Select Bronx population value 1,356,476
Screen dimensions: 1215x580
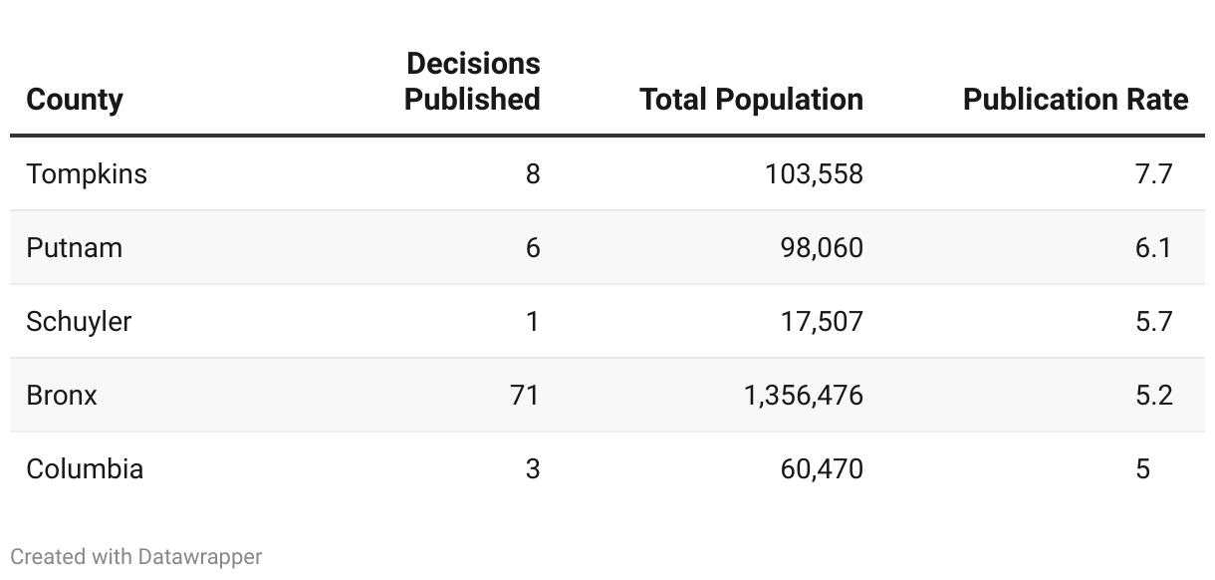tap(803, 396)
